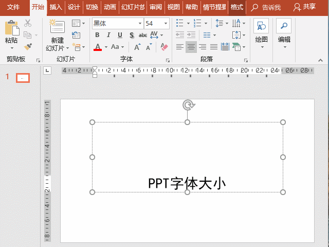Click the text box rotation handle
This screenshot has height=247, width=329.
point(189,105)
